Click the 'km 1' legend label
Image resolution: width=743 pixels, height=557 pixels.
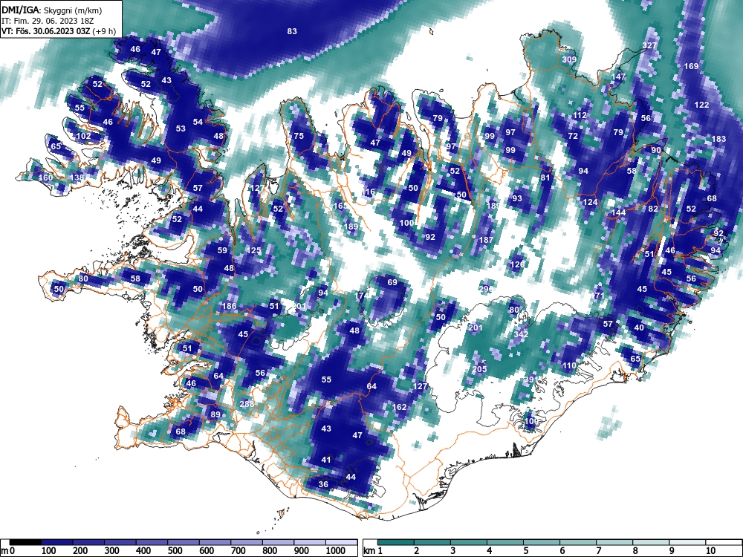coord(373,551)
